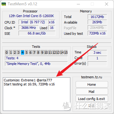
Task: Close the TestMem5 window
Action: click(x=107, y=4)
